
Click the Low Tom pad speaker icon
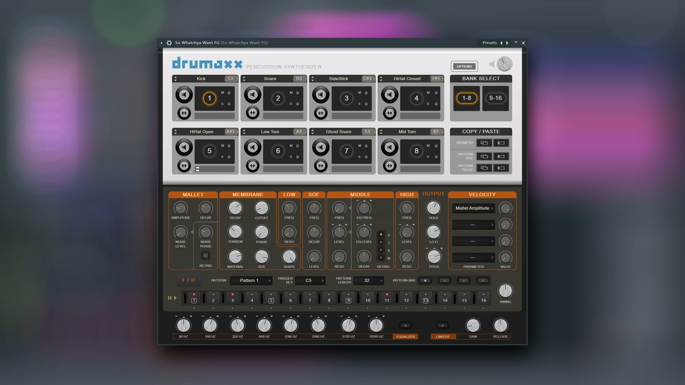tap(253, 147)
